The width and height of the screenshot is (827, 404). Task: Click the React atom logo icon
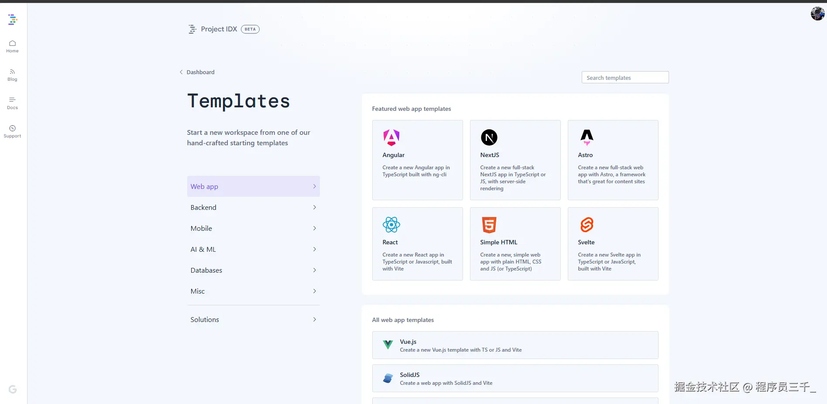(391, 225)
